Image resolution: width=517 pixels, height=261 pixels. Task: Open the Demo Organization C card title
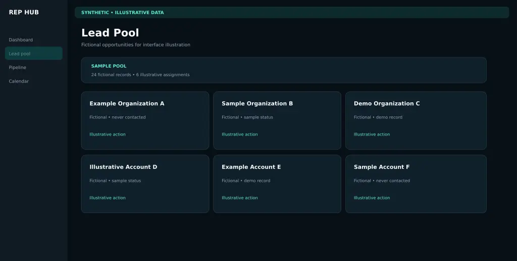(x=387, y=103)
